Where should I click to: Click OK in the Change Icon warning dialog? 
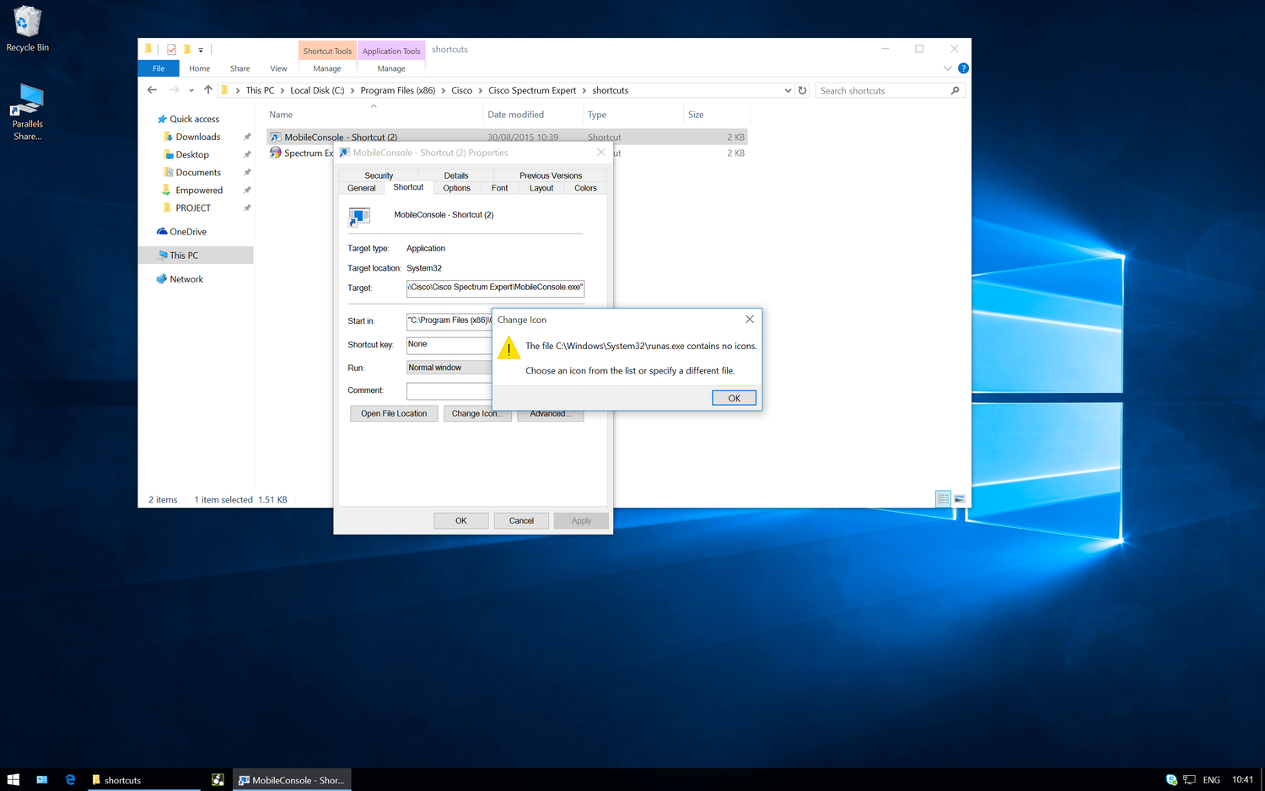[734, 398]
